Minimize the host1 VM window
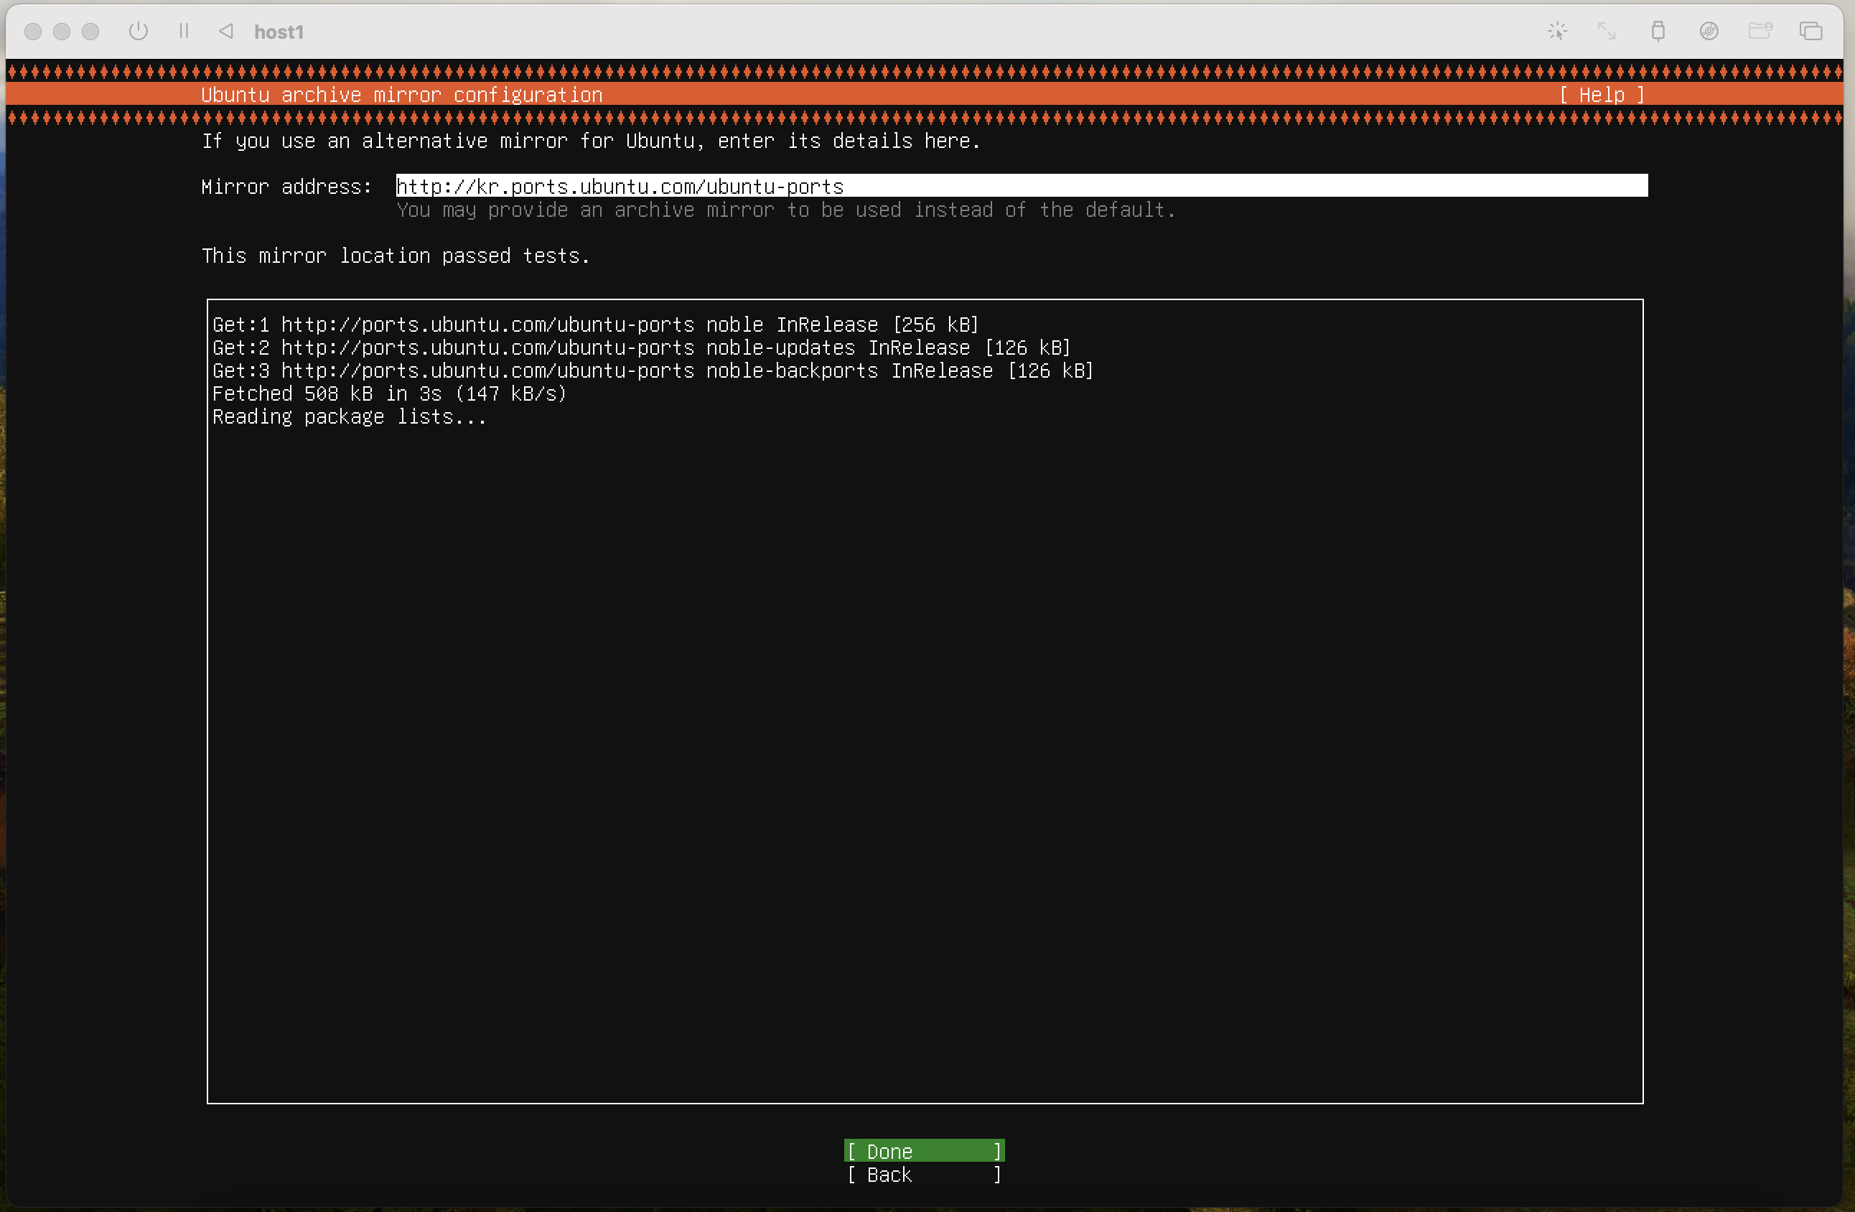 click(x=62, y=31)
